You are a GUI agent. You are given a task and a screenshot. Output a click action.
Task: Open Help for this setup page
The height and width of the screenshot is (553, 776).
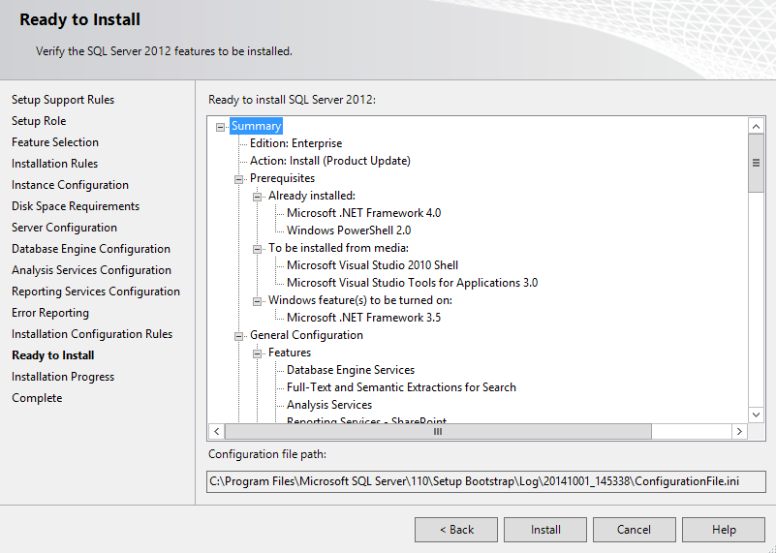coord(724,530)
